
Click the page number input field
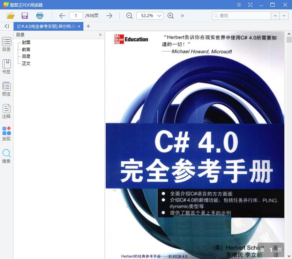[76, 16]
